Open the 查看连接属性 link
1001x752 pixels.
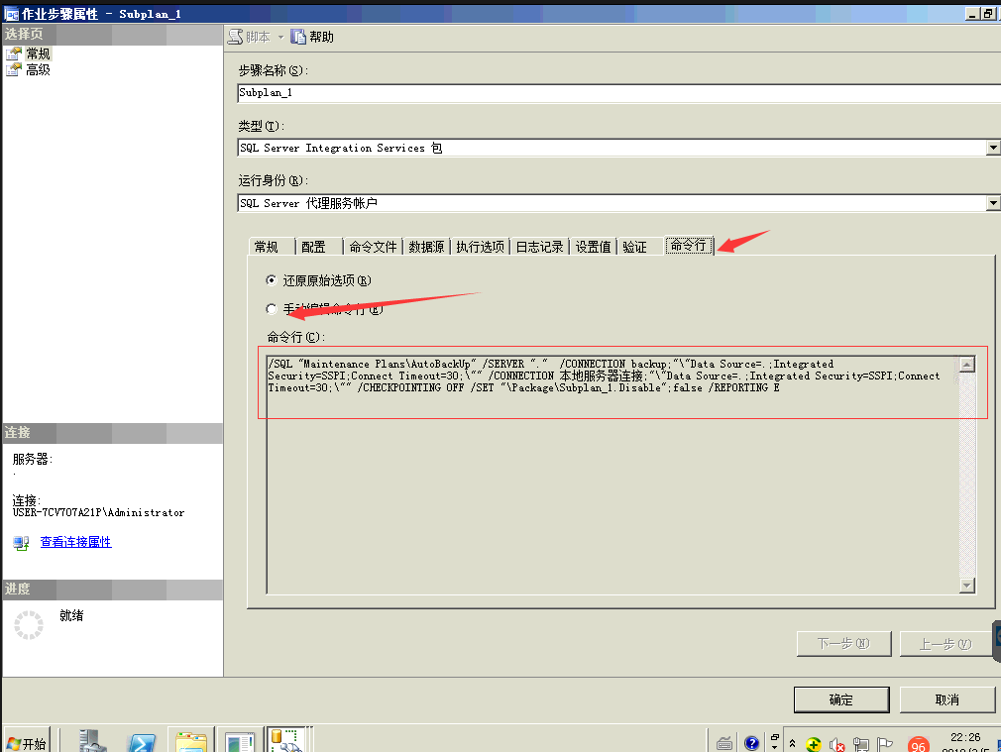click(76, 542)
